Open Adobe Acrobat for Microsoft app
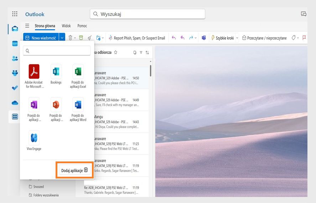 point(34,76)
